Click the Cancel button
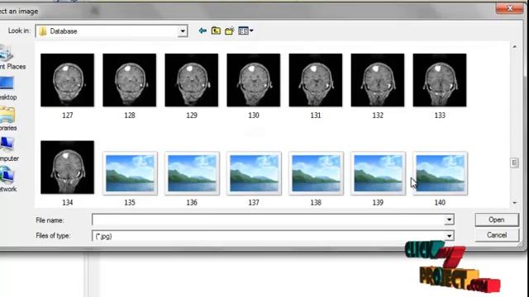The height and width of the screenshot is (297, 529). point(497,235)
